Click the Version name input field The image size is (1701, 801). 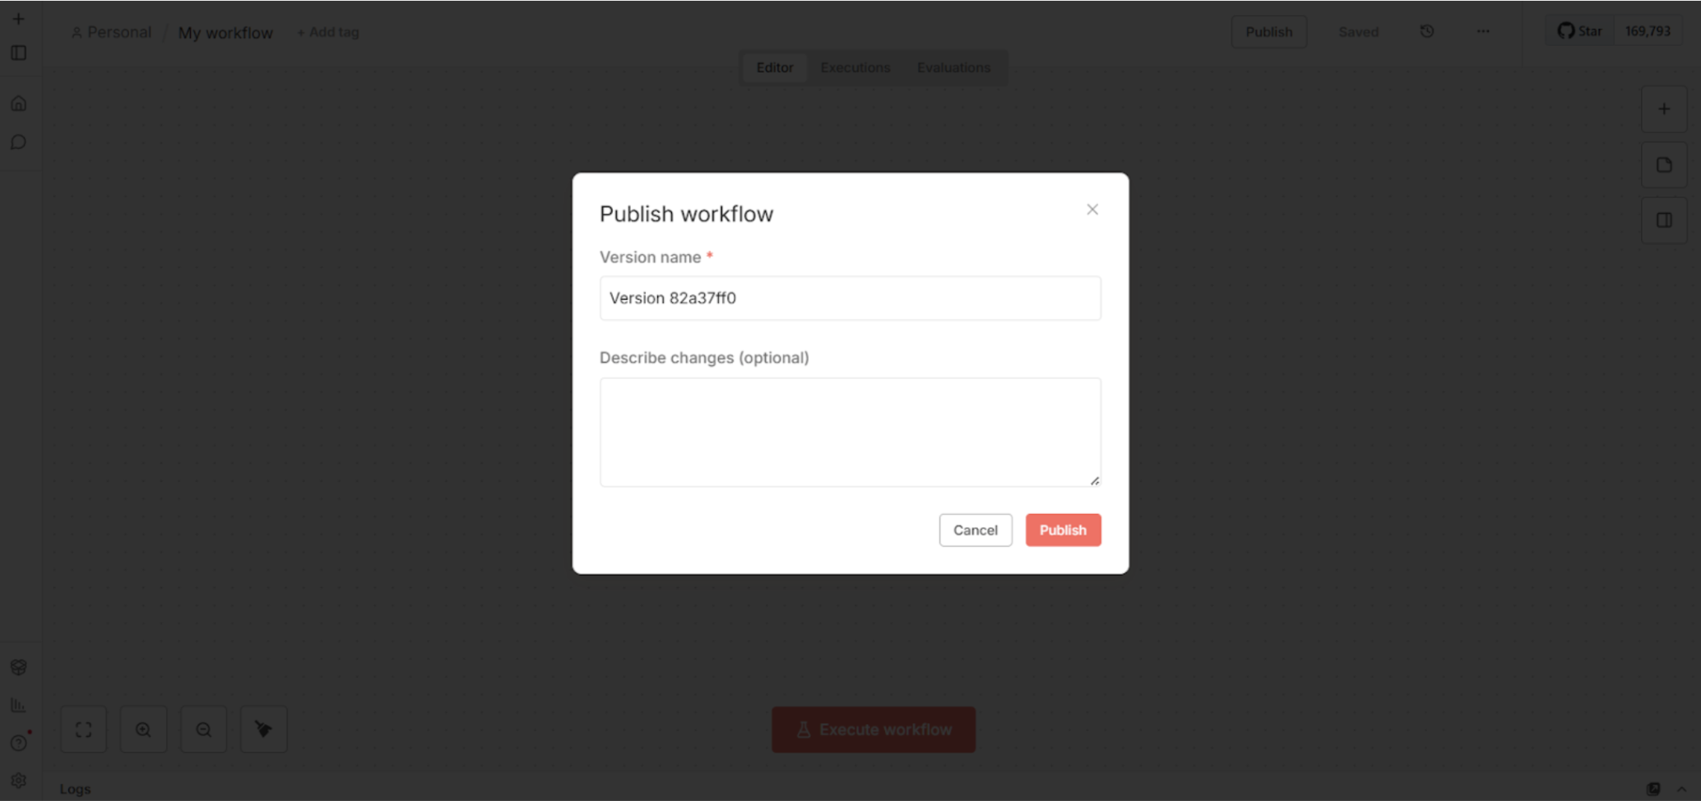pos(850,298)
